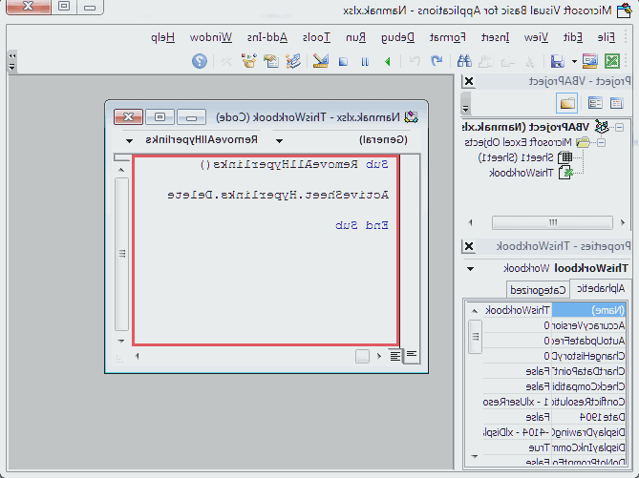Switch to Procedure View button

[x=412, y=356]
